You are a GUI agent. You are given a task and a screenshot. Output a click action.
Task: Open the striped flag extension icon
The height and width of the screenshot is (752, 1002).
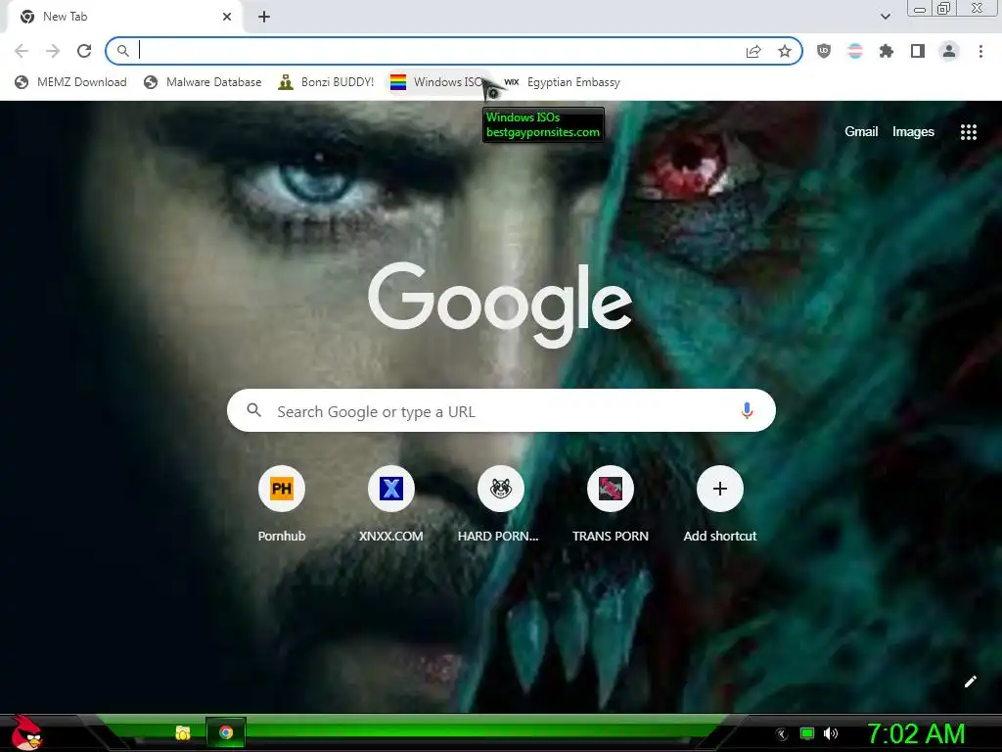pyautogui.click(x=855, y=51)
